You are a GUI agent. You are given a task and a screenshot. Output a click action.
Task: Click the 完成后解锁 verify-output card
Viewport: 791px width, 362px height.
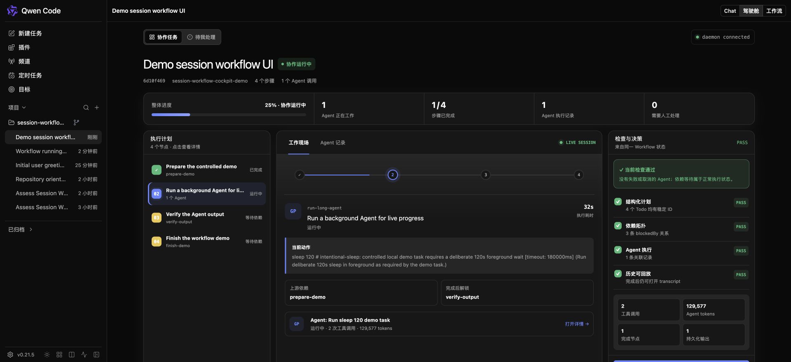[517, 293]
